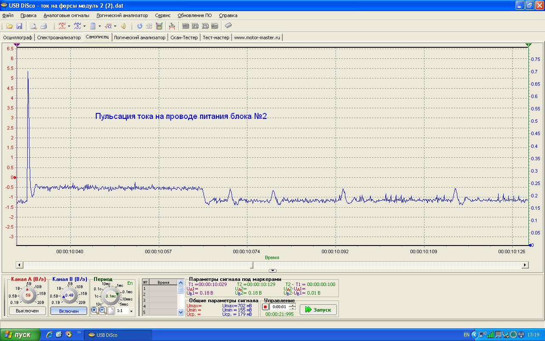
Task: Click the save floppy disk icon
Action: 19,26
